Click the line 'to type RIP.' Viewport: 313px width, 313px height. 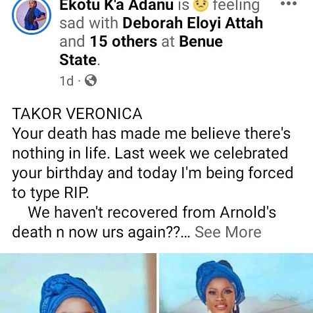51,193
